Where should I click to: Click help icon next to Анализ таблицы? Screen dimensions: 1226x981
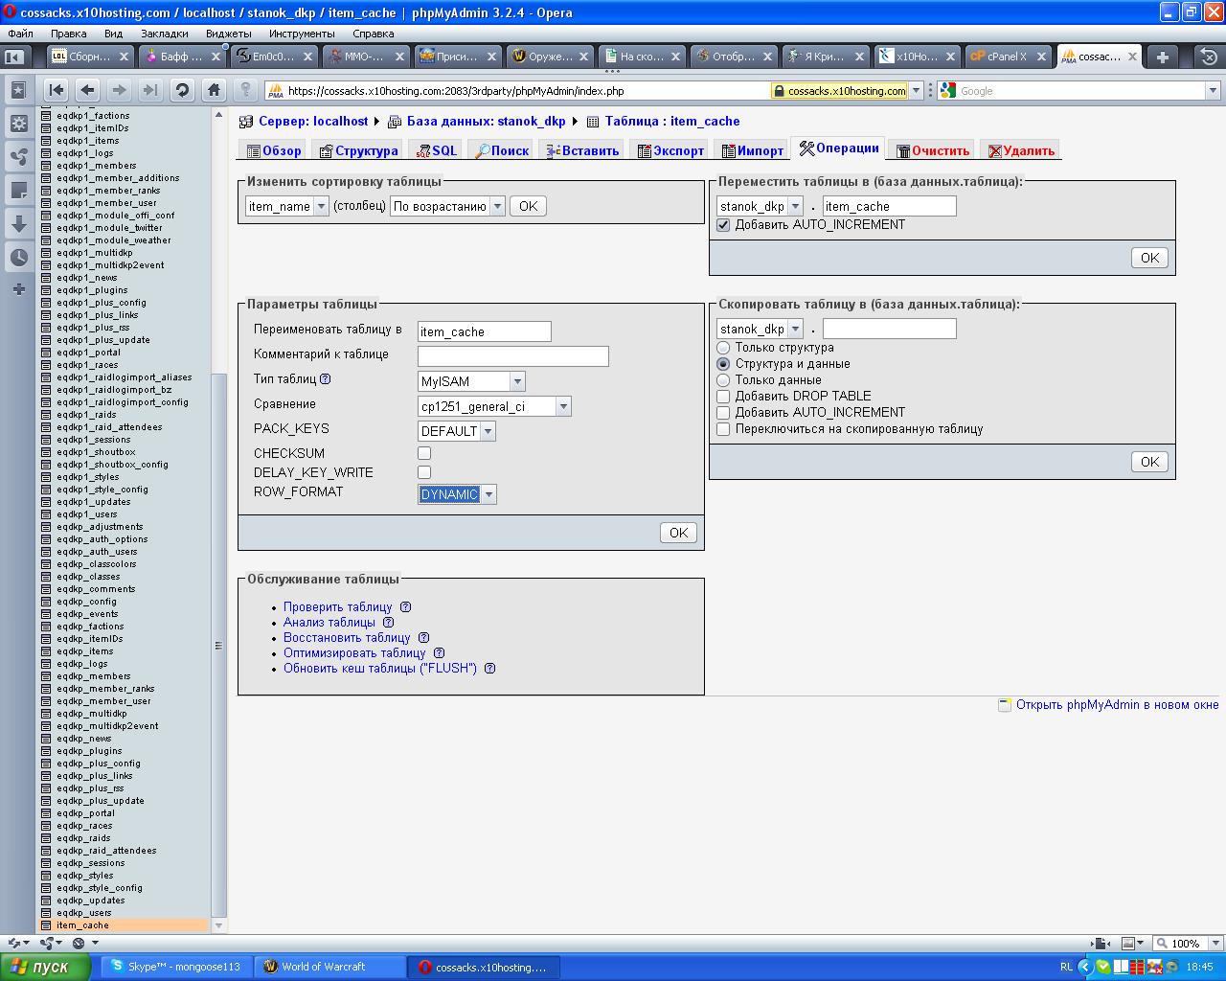388,622
